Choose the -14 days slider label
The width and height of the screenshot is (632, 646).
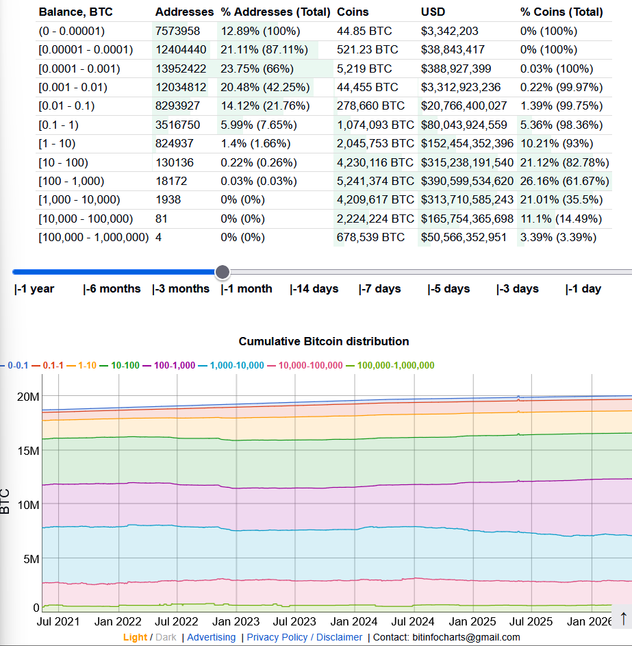click(314, 289)
